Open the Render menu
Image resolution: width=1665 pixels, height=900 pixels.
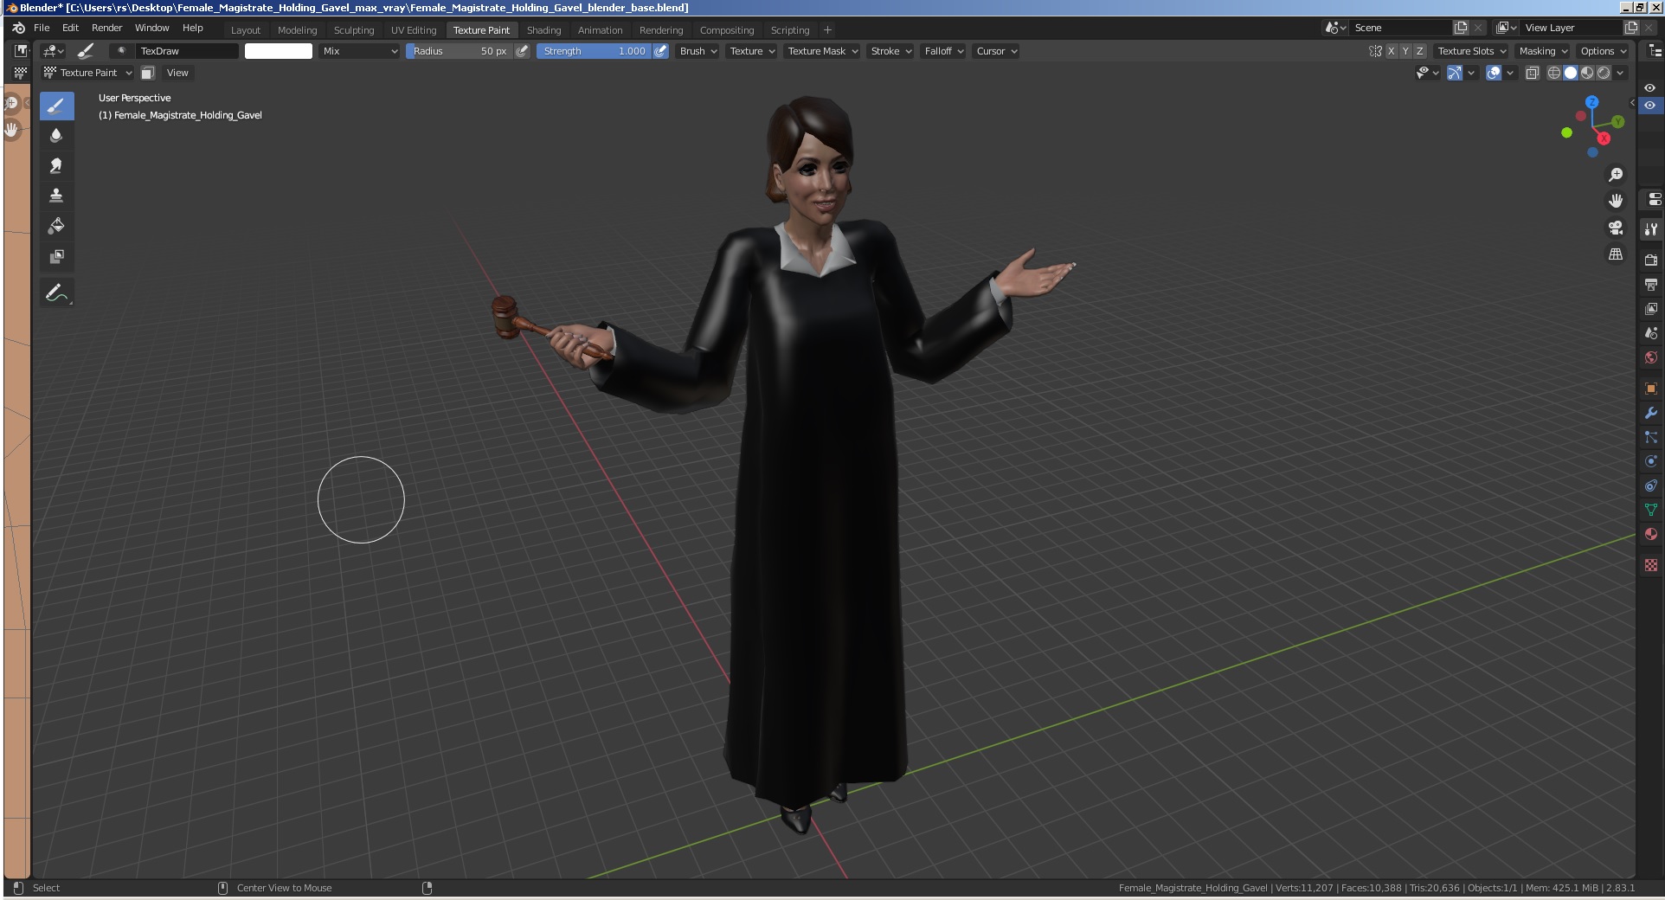[106, 28]
